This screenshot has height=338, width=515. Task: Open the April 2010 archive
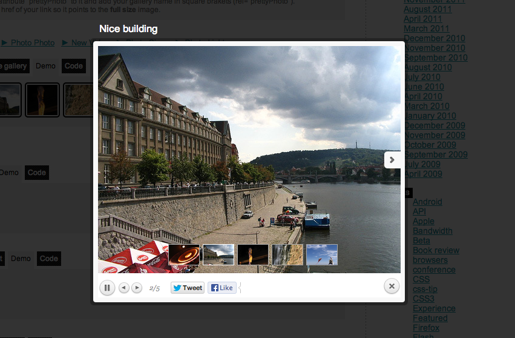[x=423, y=96]
